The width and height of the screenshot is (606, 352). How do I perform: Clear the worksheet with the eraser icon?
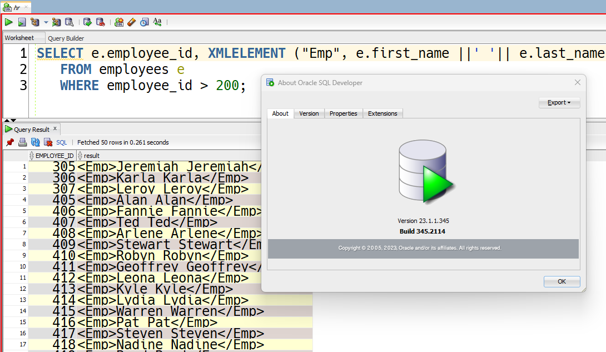click(131, 22)
